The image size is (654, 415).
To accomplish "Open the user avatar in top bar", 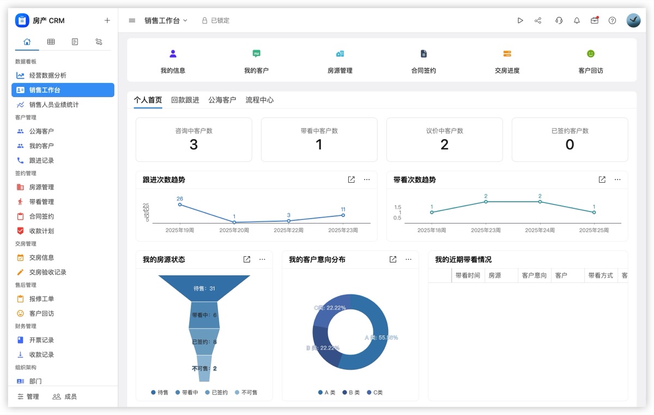I will coord(633,21).
